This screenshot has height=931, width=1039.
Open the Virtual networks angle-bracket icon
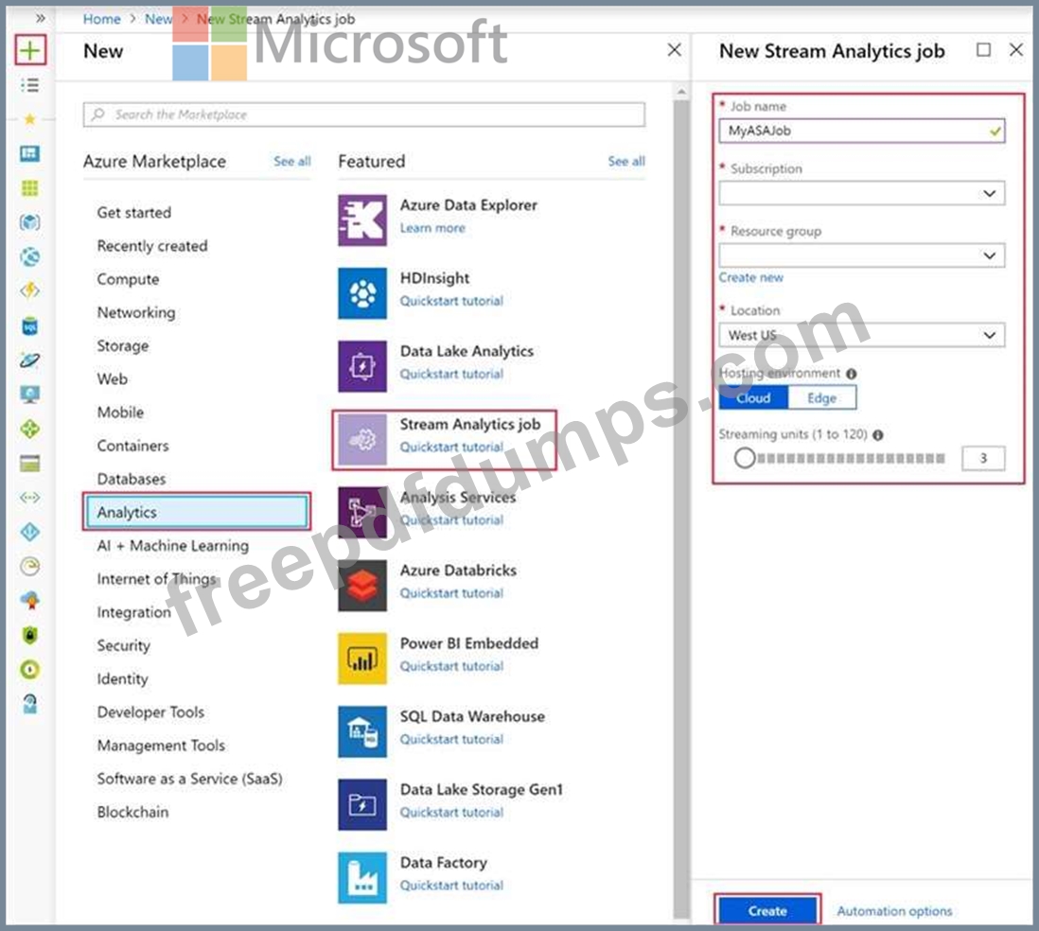click(x=30, y=497)
